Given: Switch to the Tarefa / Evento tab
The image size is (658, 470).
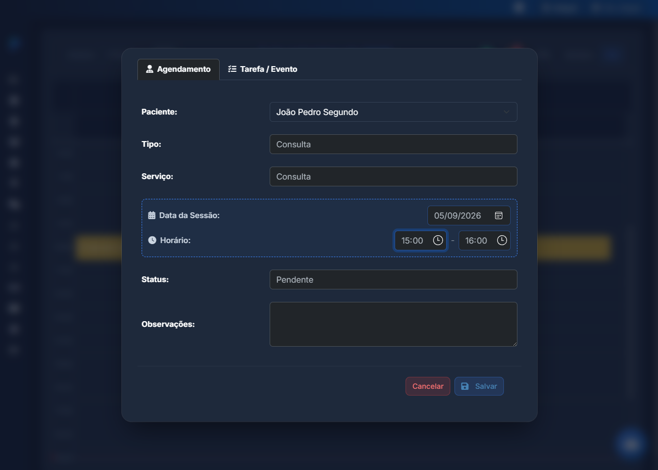Looking at the screenshot, I should click(263, 69).
